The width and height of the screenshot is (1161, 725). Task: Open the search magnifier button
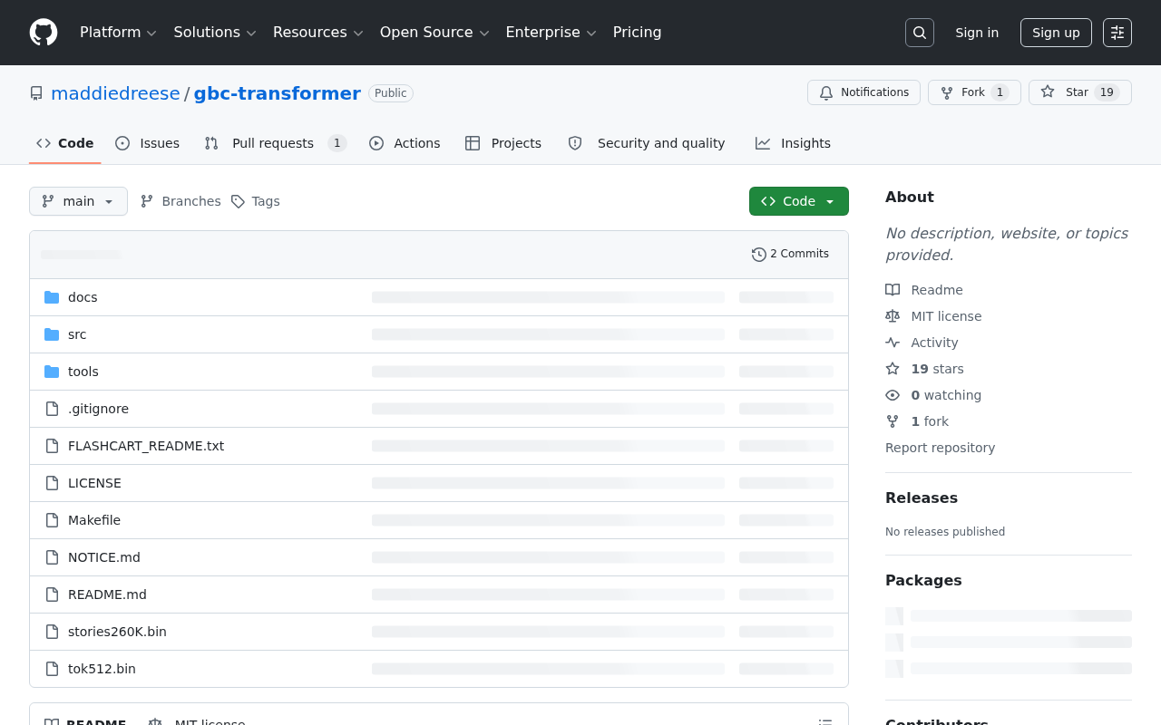[x=920, y=33]
